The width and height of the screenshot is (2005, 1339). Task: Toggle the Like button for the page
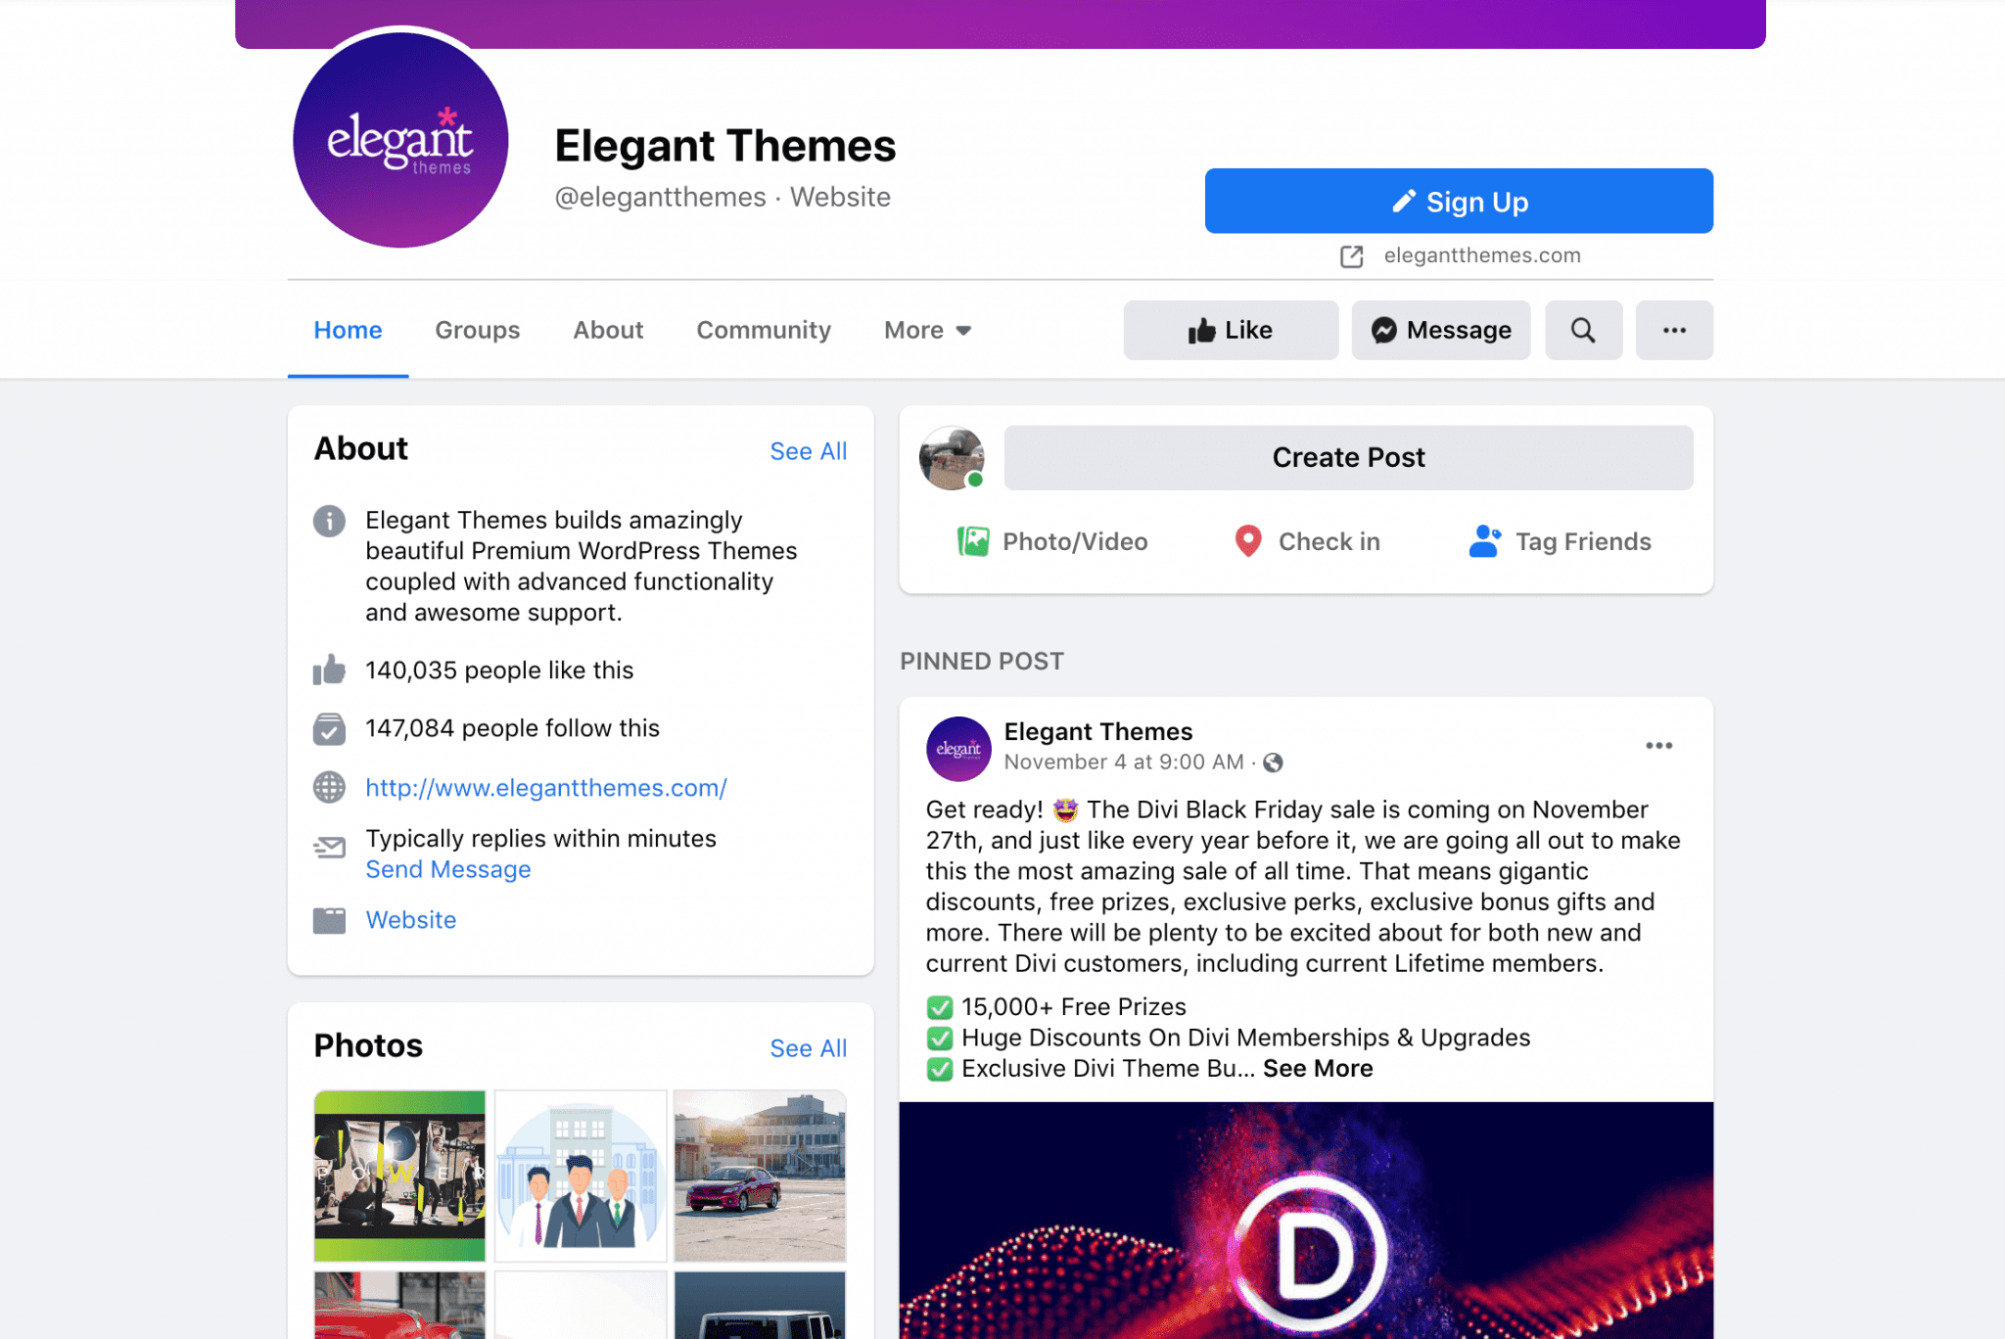pos(1230,330)
